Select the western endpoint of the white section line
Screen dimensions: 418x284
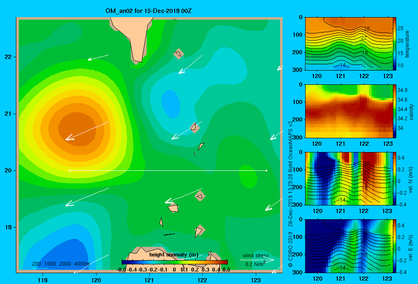(69, 170)
